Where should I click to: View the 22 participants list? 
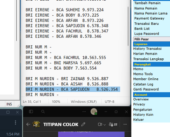coord(113,124)
